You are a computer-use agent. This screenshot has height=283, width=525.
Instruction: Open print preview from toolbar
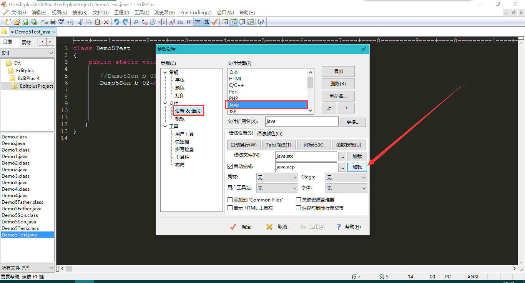coord(45,22)
